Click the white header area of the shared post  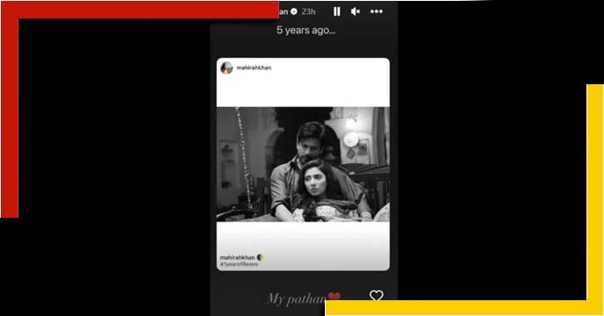[x=303, y=83]
